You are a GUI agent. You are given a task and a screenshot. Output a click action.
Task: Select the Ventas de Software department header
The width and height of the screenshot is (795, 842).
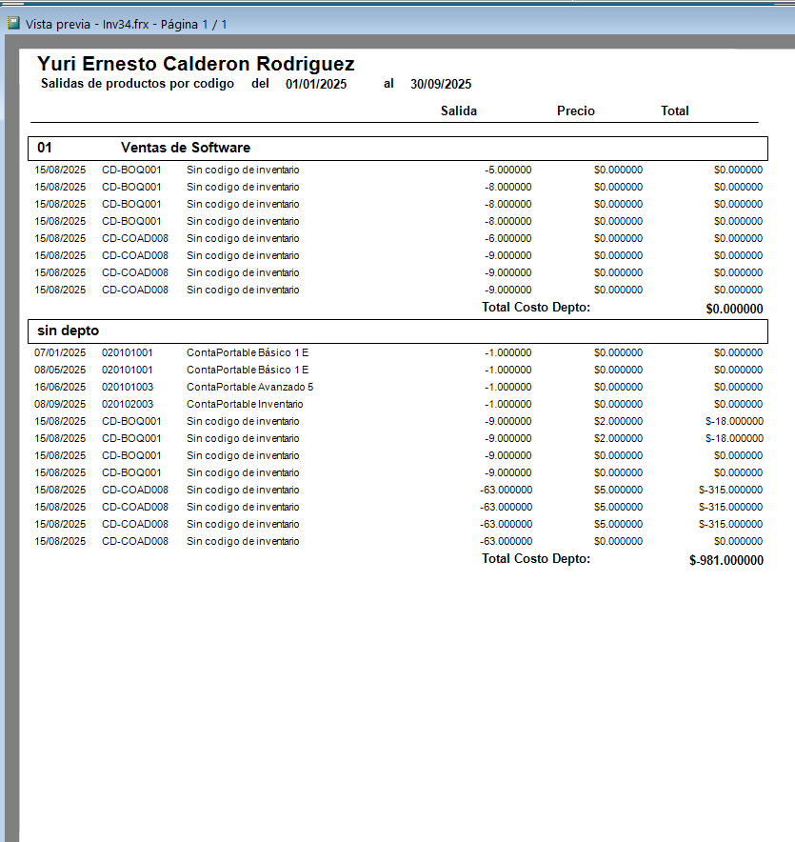[x=398, y=149]
